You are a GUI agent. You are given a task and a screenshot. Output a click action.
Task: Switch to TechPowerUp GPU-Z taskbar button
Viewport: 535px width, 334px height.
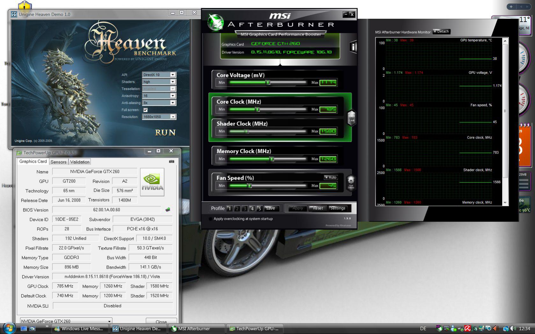tap(255, 329)
